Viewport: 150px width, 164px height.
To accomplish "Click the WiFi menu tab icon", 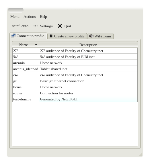I will [91, 36].
